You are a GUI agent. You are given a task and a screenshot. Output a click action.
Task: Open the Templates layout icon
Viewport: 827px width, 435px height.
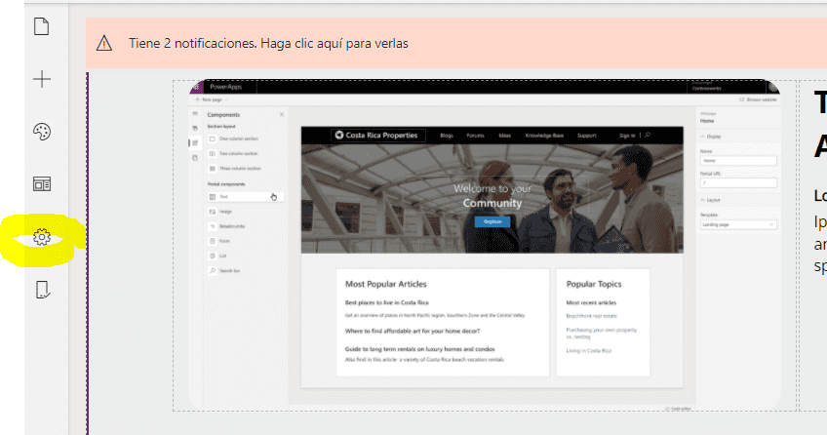pyautogui.click(x=42, y=184)
